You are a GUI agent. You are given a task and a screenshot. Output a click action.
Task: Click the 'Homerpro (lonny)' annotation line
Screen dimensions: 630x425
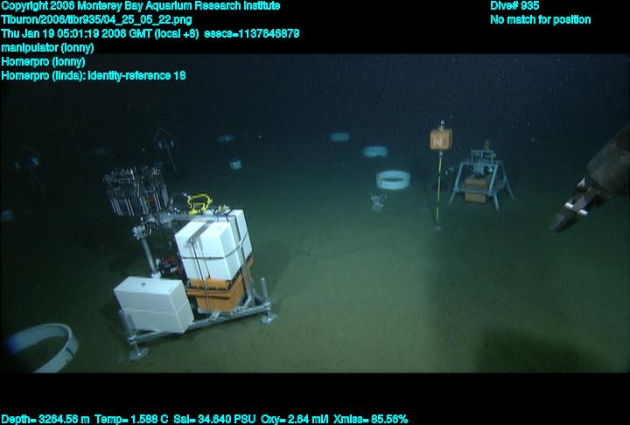click(43, 62)
